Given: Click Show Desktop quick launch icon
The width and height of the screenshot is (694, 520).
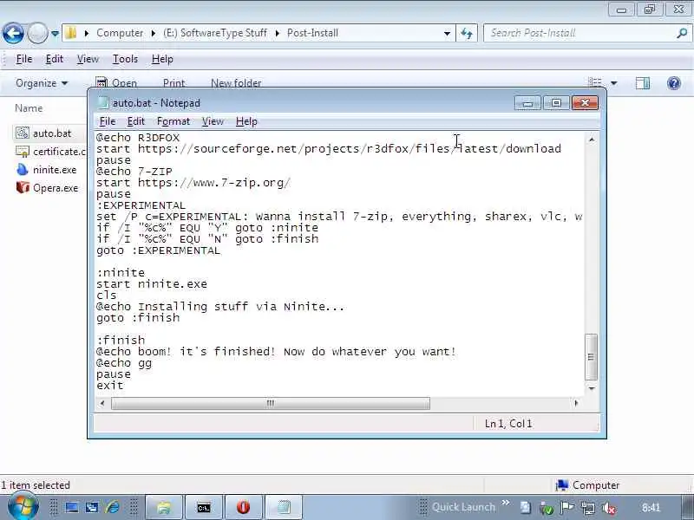Looking at the screenshot, I should [x=72, y=507].
